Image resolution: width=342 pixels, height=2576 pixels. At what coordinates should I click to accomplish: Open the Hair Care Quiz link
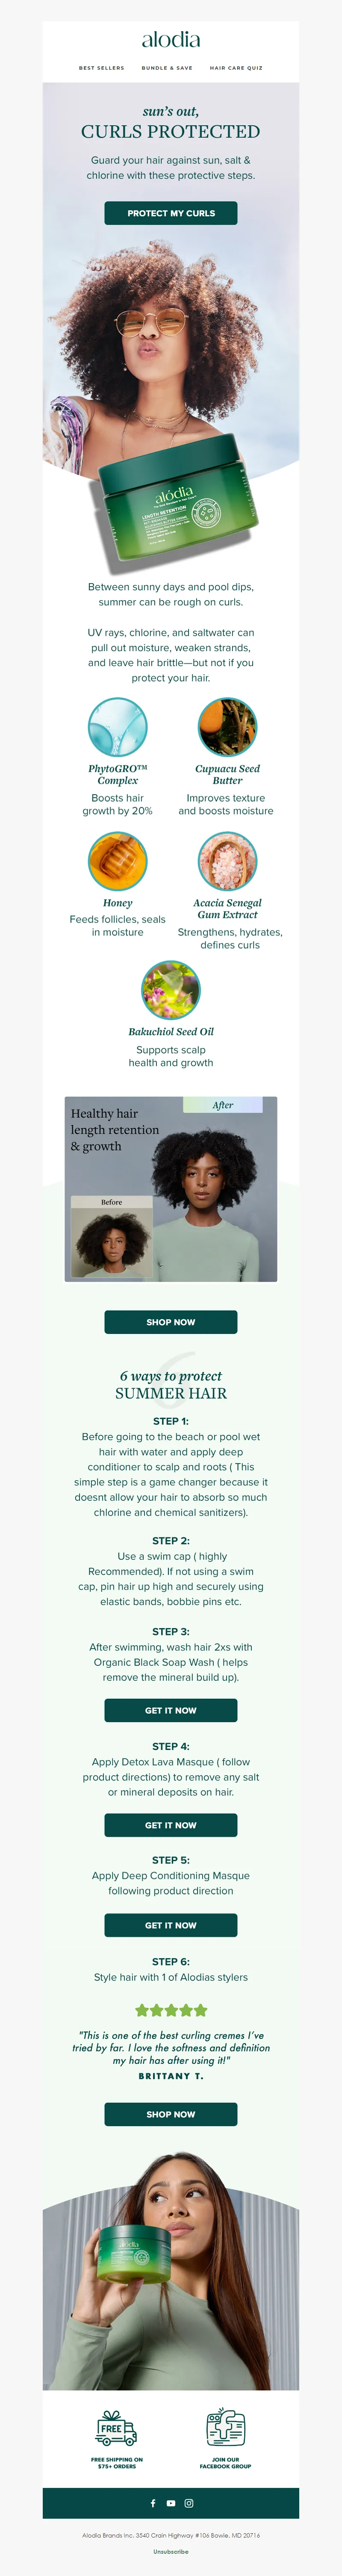(x=236, y=68)
